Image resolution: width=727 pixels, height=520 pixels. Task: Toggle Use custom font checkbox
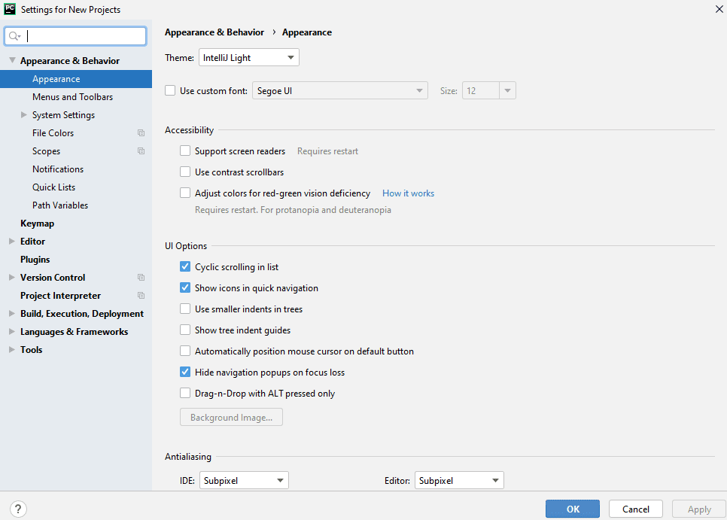(170, 91)
